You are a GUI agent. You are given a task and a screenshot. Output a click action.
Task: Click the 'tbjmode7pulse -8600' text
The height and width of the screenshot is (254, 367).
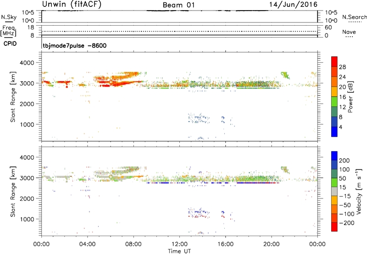click(75, 45)
